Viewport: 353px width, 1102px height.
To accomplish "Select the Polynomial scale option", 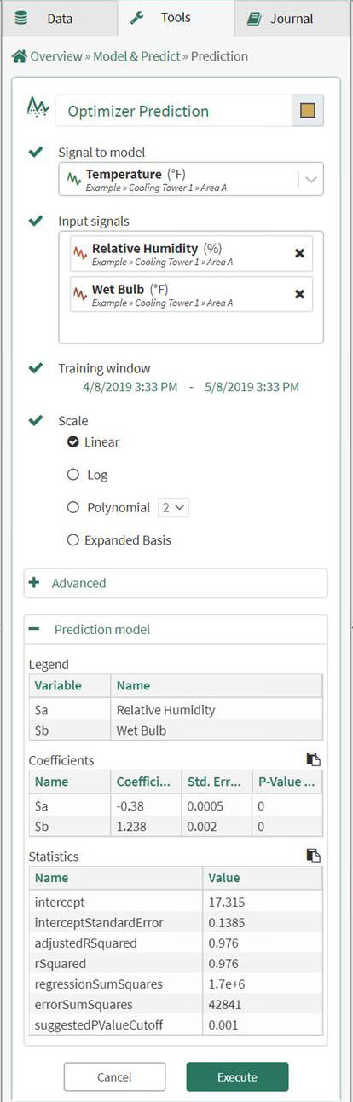I will click(x=73, y=507).
